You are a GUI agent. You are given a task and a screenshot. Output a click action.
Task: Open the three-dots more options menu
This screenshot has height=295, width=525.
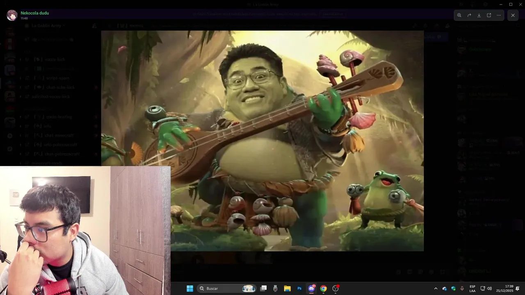499,15
